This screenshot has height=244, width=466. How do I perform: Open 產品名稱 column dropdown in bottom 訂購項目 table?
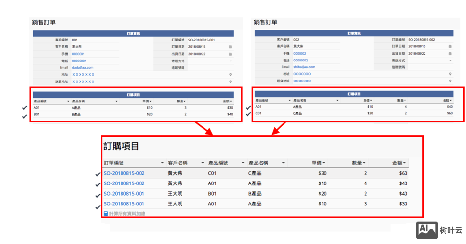tap(283, 163)
